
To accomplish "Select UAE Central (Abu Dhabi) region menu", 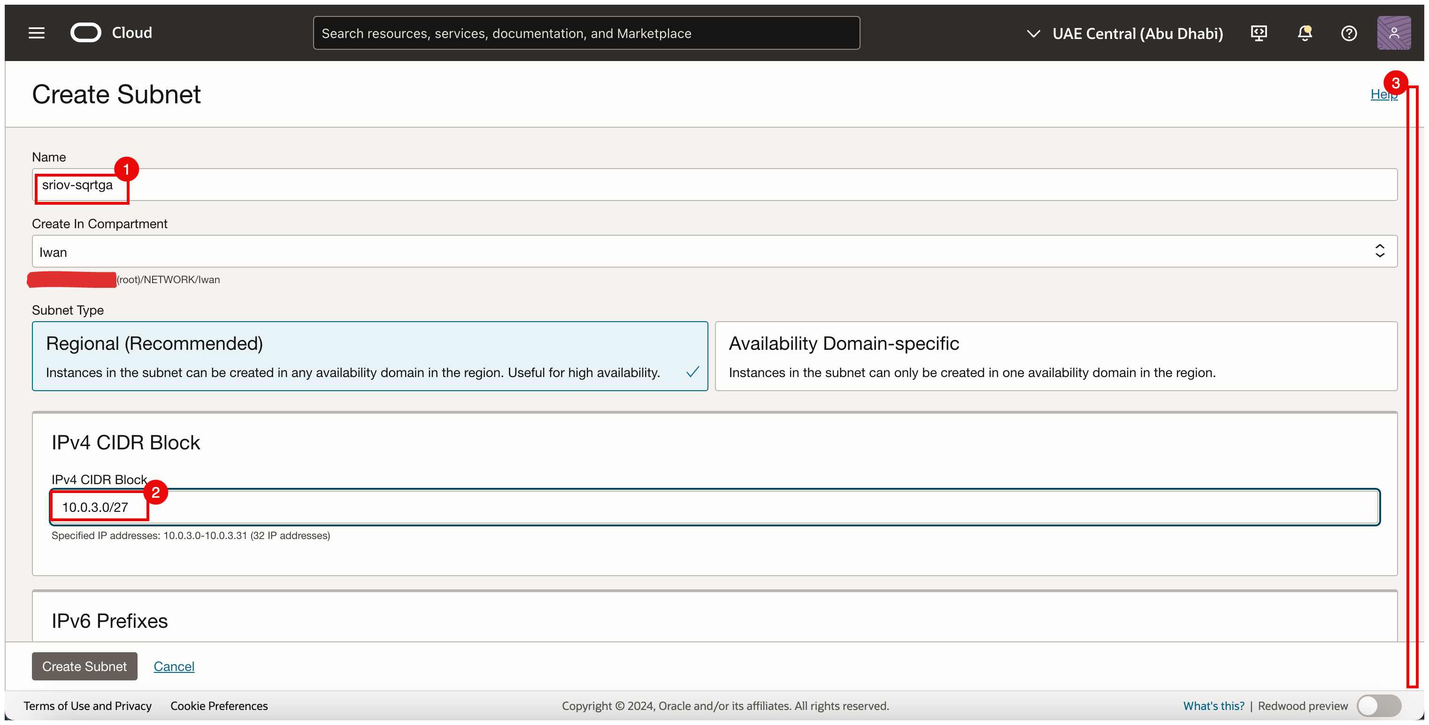I will pyautogui.click(x=1137, y=33).
